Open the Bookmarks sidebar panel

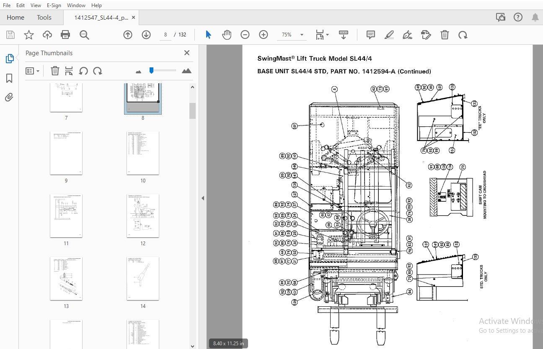click(9, 78)
